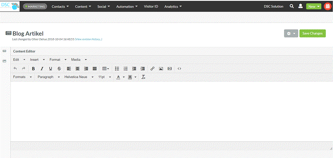Open the Format menu in editor
Image resolution: width=333 pixels, height=158 pixels.
pos(58,59)
